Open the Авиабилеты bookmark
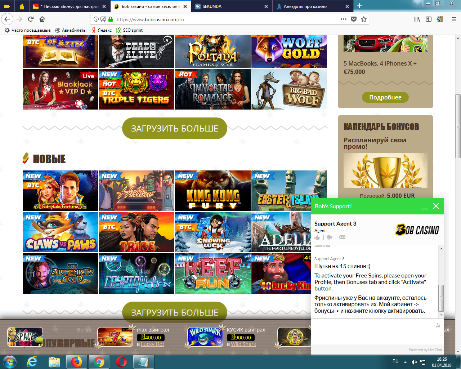The width and height of the screenshot is (461, 369). 71,30
